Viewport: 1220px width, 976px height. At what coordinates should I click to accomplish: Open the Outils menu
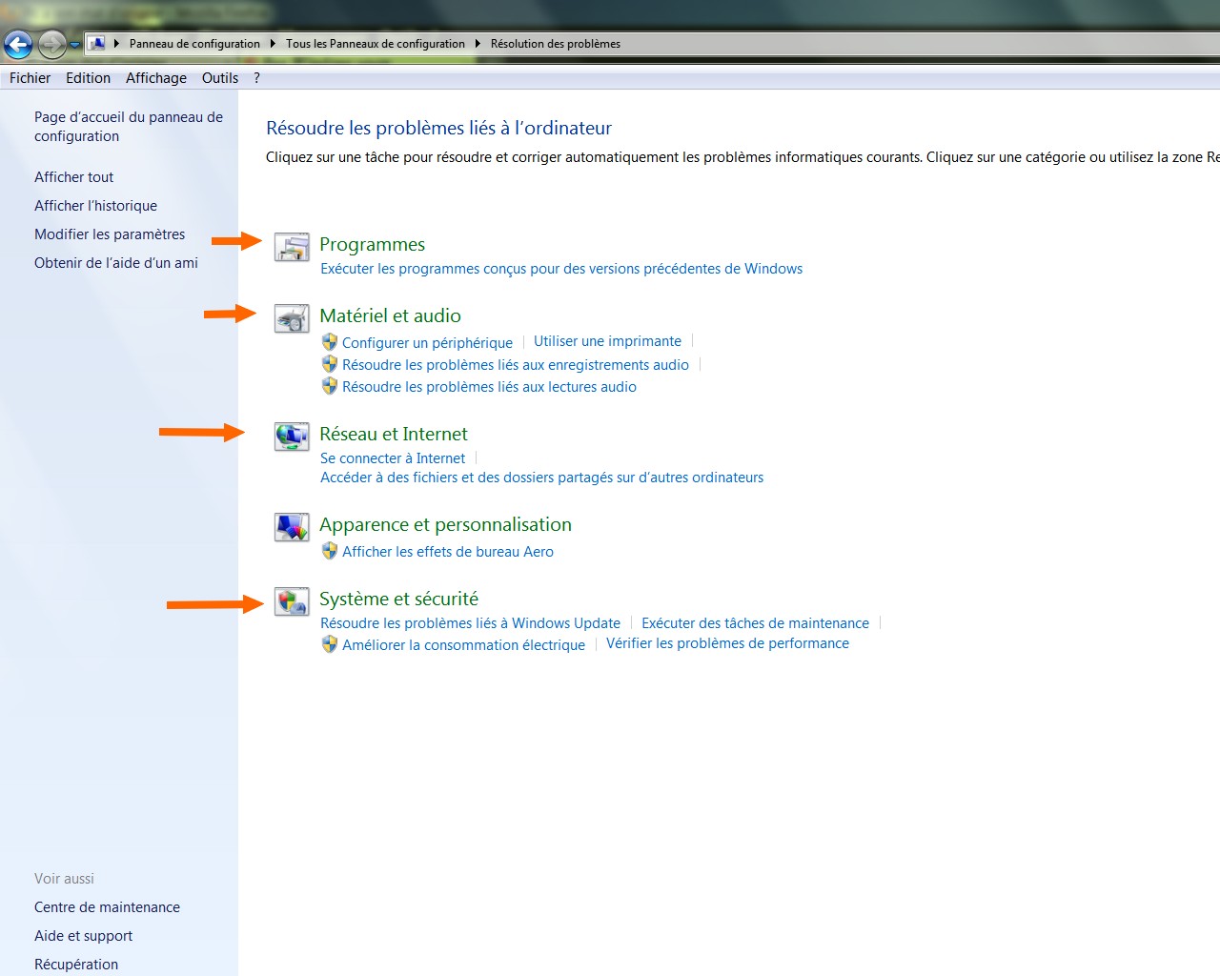220,78
